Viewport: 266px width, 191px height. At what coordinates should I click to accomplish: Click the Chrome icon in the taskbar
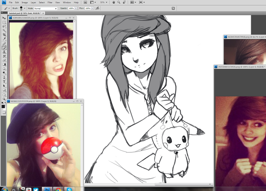click(58, 189)
